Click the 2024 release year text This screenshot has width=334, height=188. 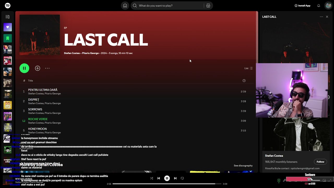pos(104,53)
